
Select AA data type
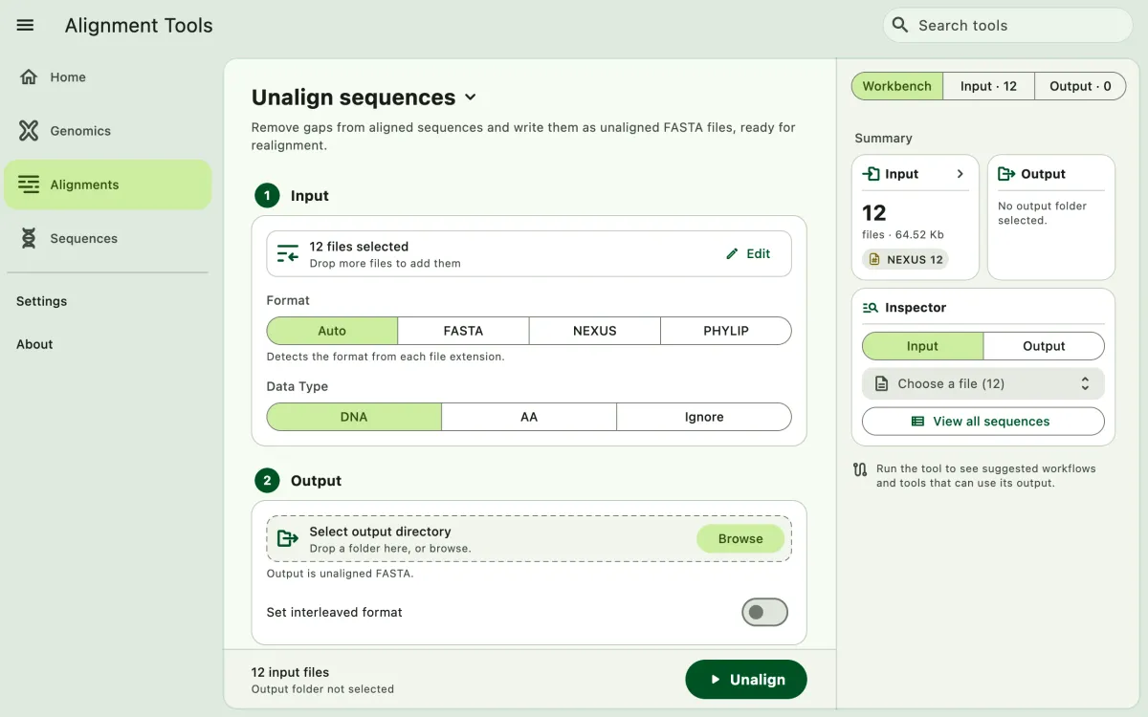pos(529,417)
